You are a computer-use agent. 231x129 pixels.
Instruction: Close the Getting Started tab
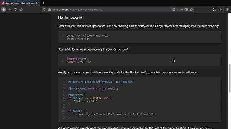[37, 3]
